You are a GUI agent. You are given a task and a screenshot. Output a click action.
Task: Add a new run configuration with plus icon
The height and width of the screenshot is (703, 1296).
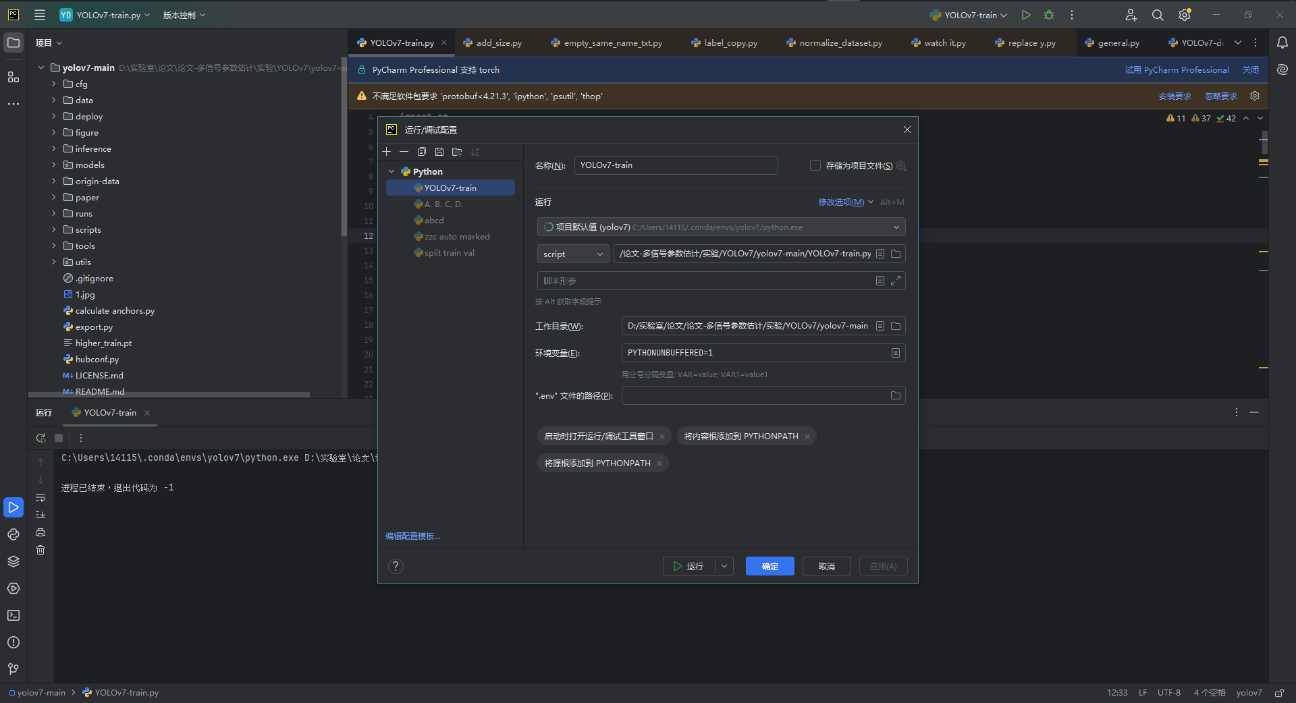tap(387, 152)
